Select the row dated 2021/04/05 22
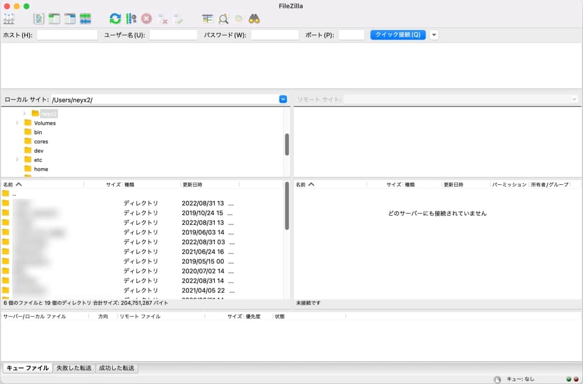 tap(142, 290)
